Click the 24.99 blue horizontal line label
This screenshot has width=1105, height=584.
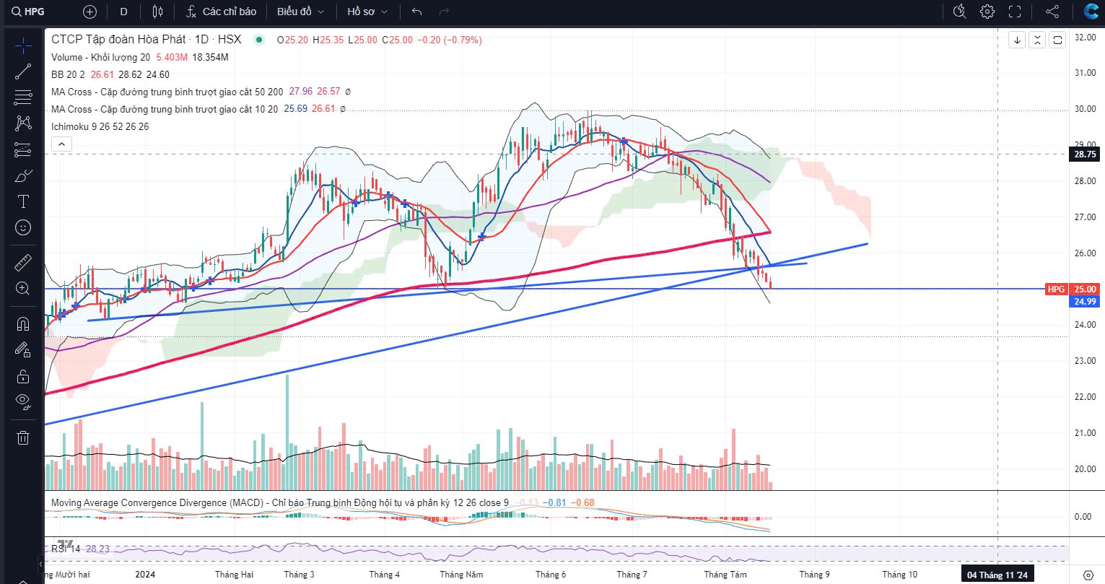pyautogui.click(x=1085, y=302)
